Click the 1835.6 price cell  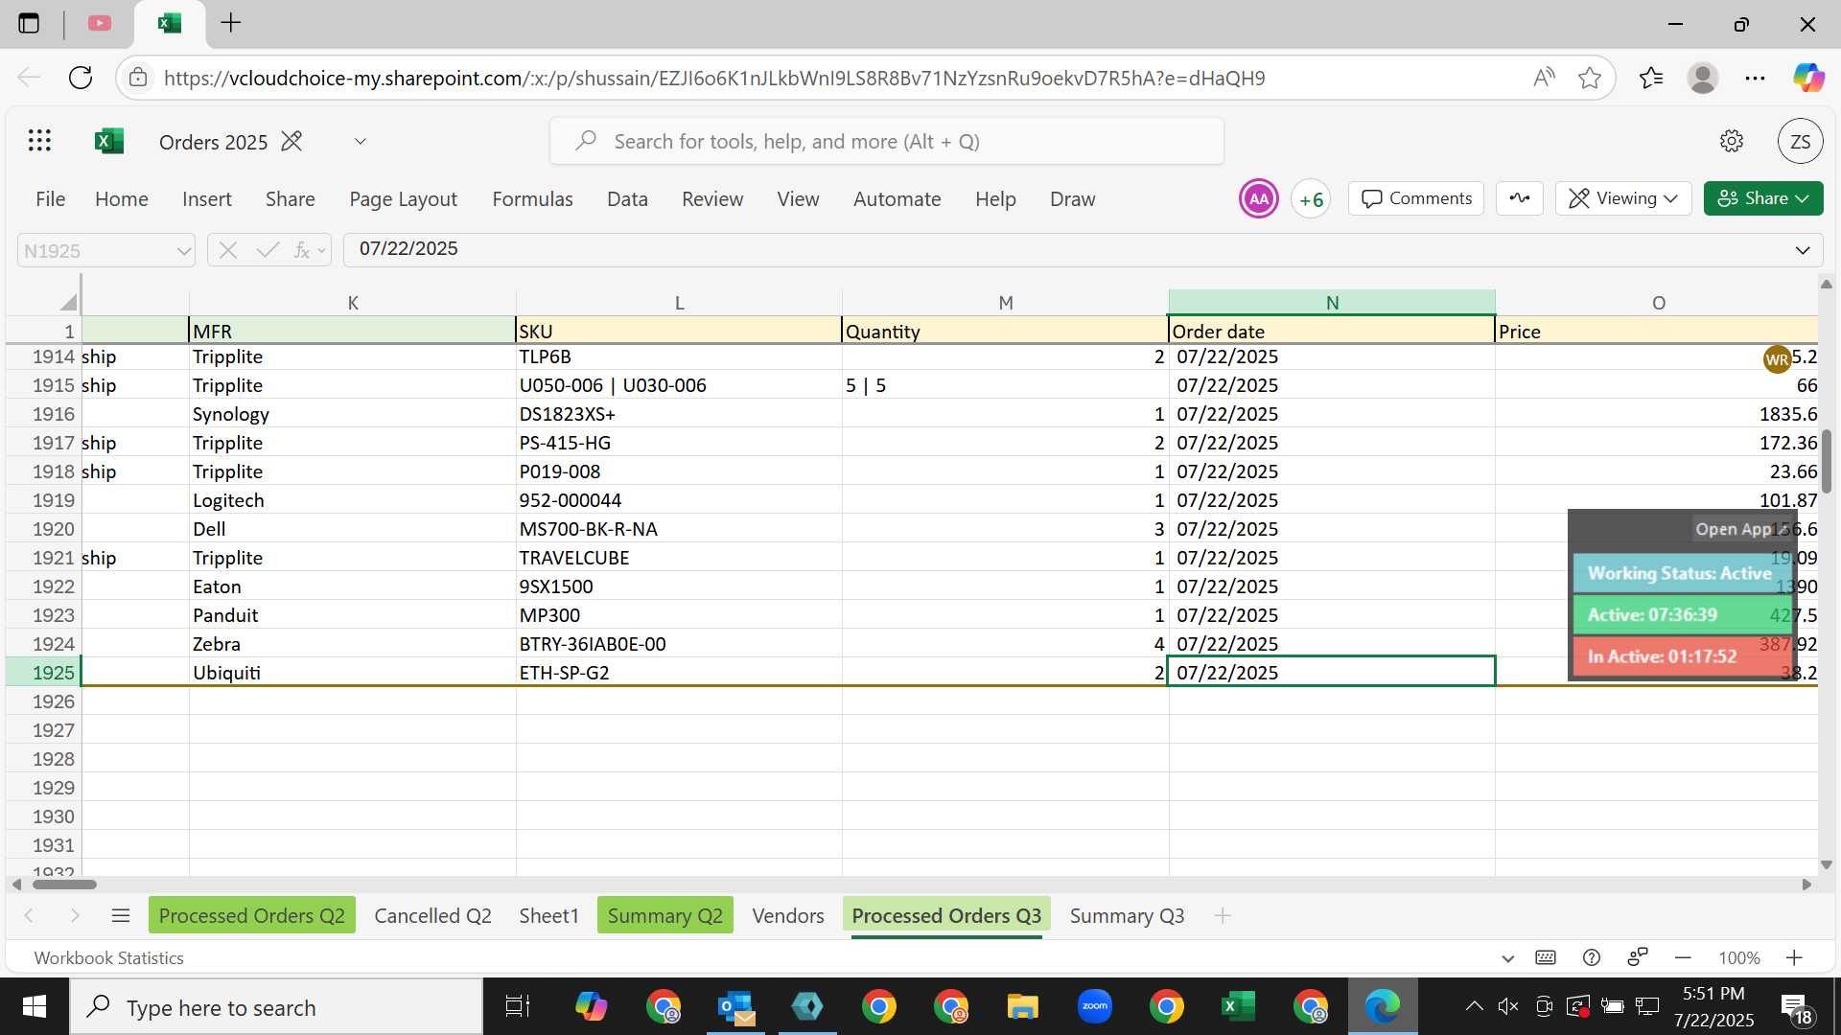(x=1656, y=414)
